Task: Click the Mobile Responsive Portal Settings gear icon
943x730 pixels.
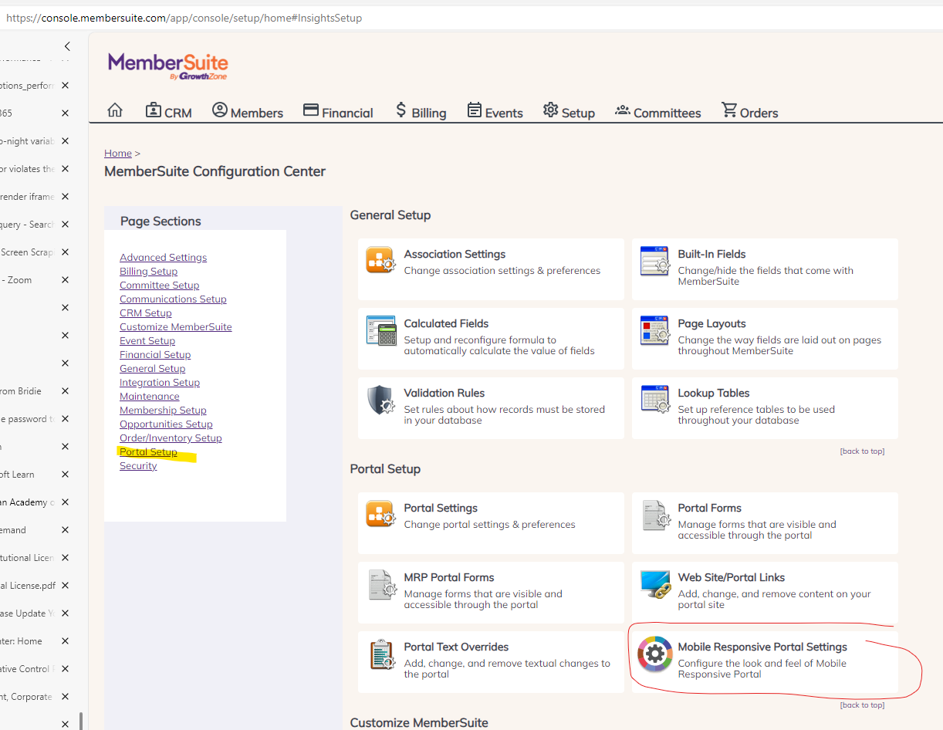Action: point(655,654)
